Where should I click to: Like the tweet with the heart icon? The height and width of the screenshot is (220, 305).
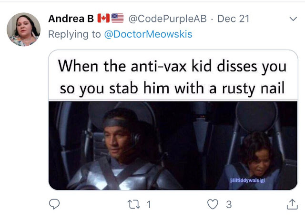(213, 204)
